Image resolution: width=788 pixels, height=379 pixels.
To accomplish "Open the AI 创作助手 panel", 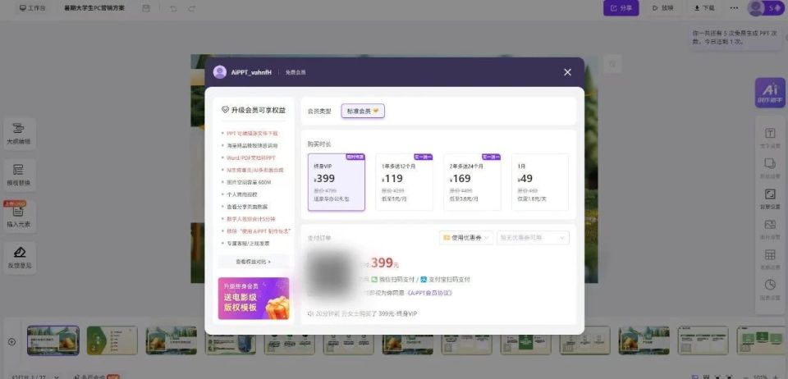I will coord(770,93).
